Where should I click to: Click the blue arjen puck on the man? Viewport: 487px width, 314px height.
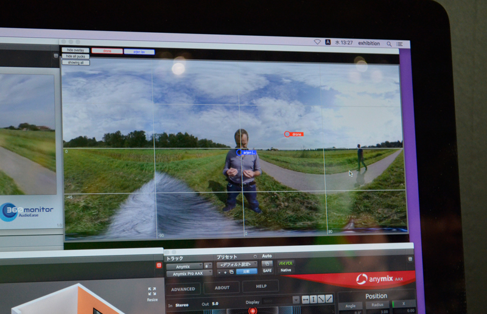click(239, 153)
